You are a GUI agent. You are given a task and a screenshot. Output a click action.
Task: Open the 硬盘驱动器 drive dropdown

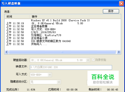coord(88,60)
